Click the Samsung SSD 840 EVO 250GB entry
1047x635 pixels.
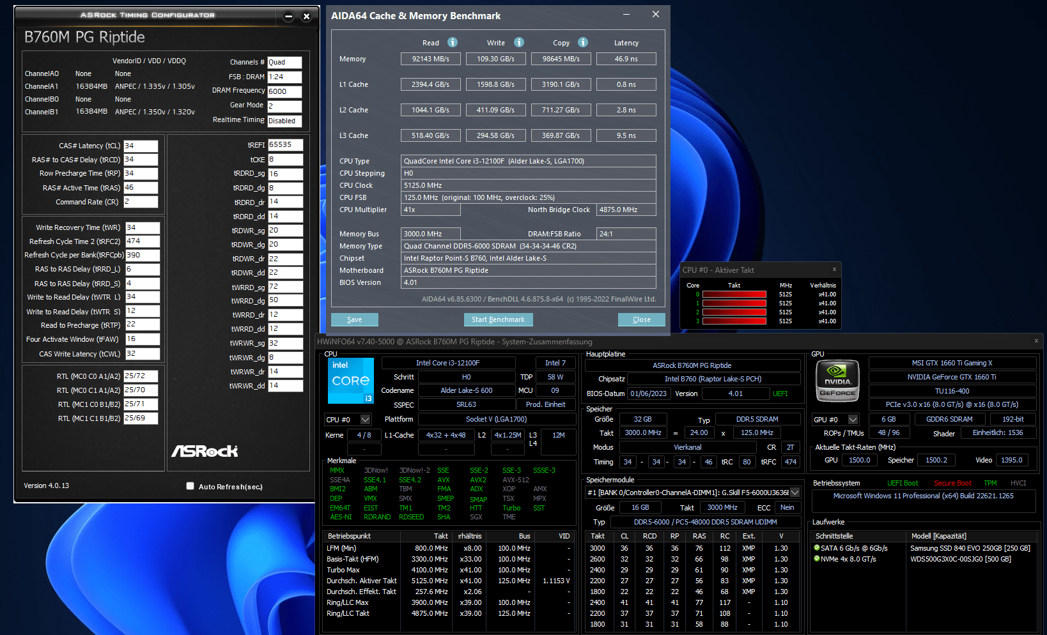(970, 548)
